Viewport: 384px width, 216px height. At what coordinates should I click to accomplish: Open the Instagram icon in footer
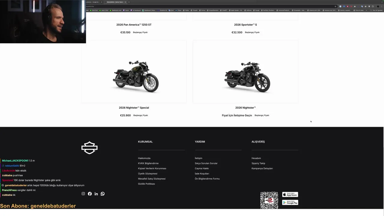click(83, 194)
